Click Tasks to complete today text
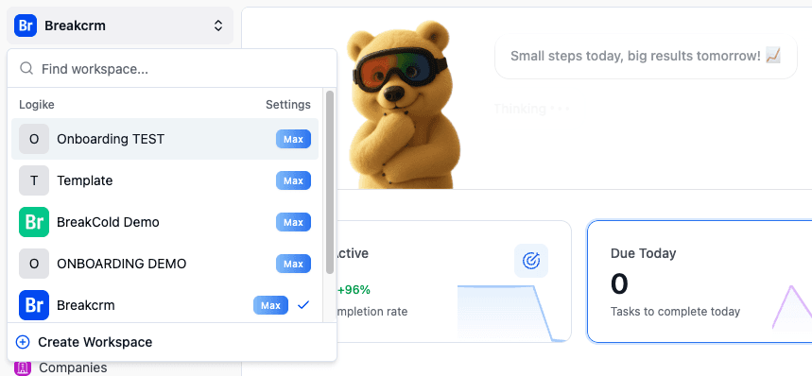The height and width of the screenshot is (376, 812). click(x=675, y=312)
